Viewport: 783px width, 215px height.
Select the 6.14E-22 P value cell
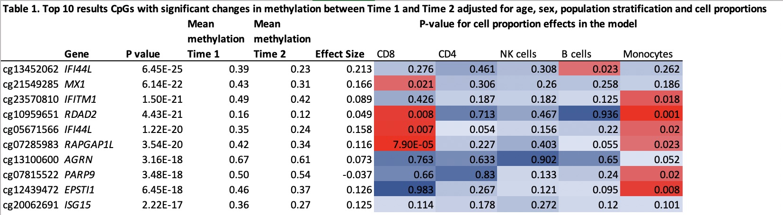point(162,84)
